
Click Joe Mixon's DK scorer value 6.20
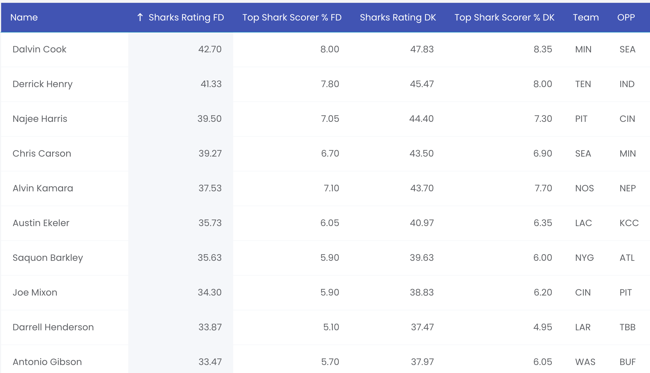tap(543, 292)
